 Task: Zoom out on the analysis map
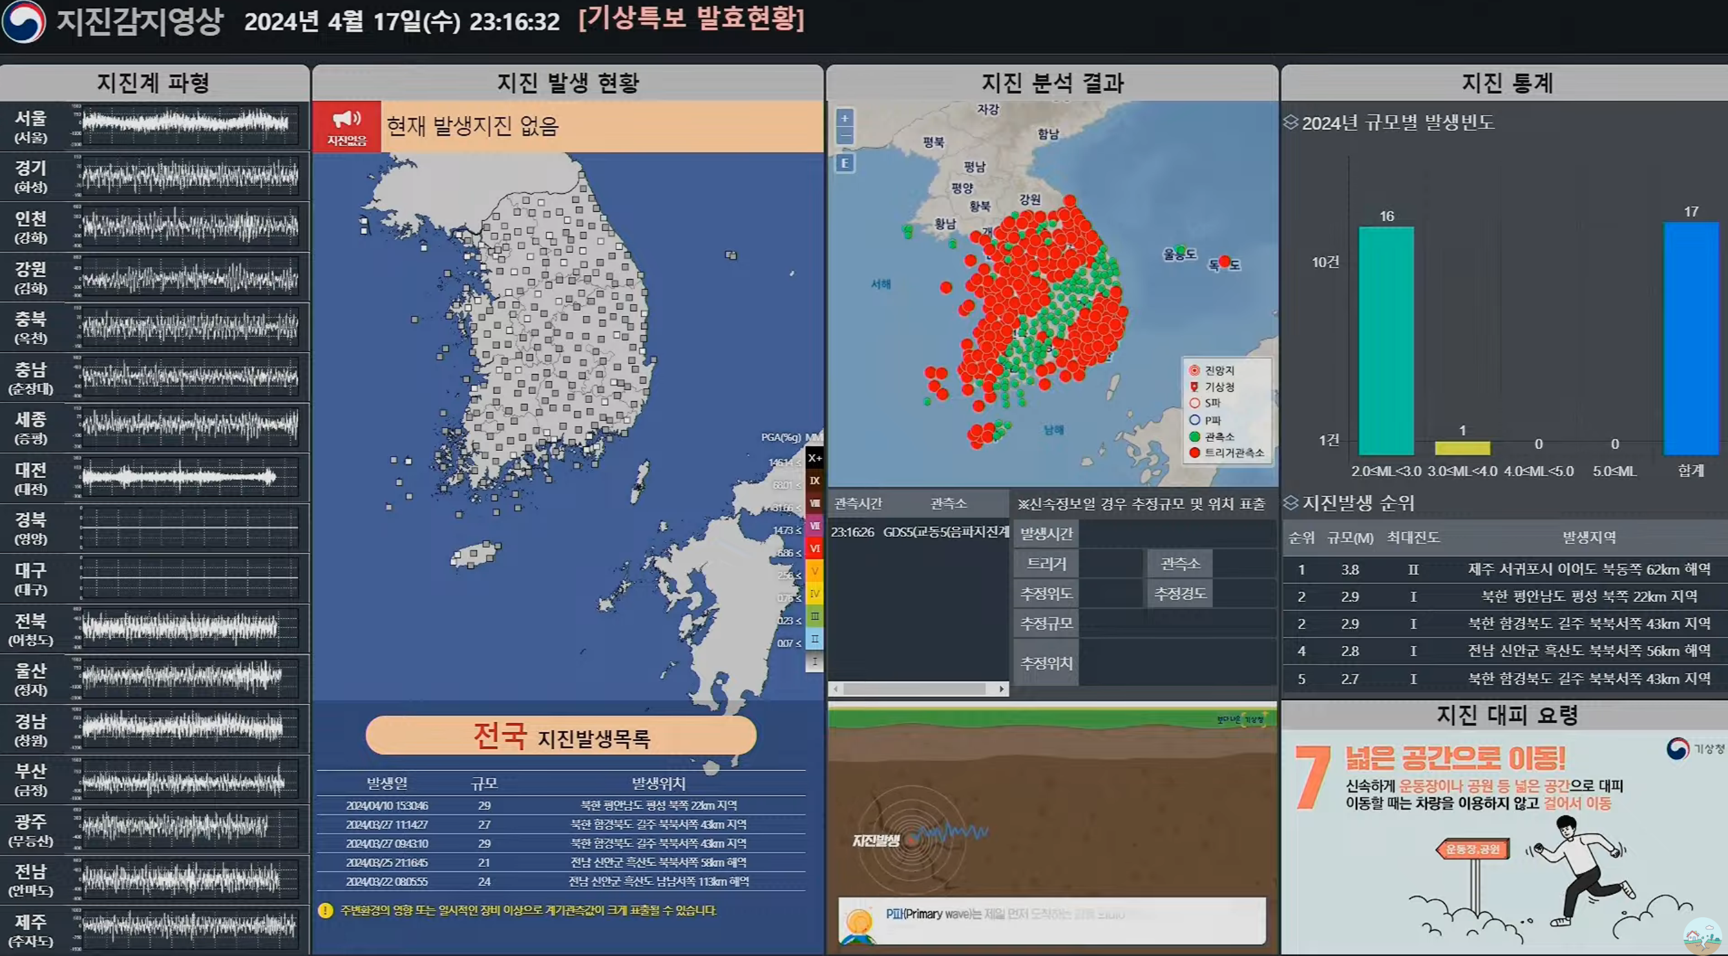tap(845, 136)
